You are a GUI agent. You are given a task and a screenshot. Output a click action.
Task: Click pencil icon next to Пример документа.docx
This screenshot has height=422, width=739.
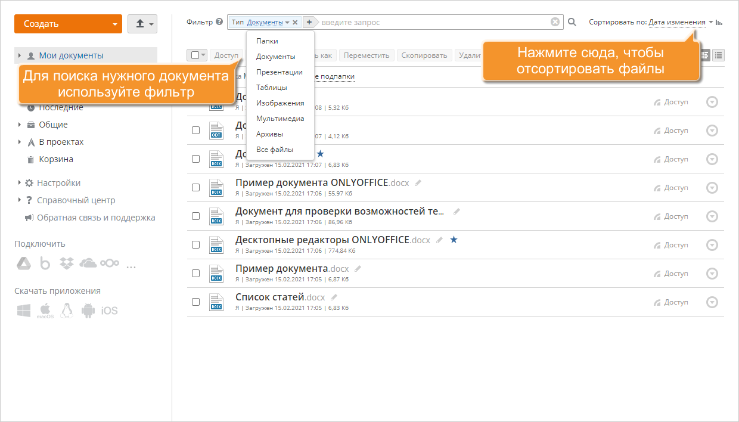click(358, 269)
